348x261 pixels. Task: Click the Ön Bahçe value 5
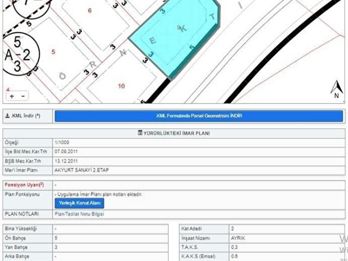point(57,238)
